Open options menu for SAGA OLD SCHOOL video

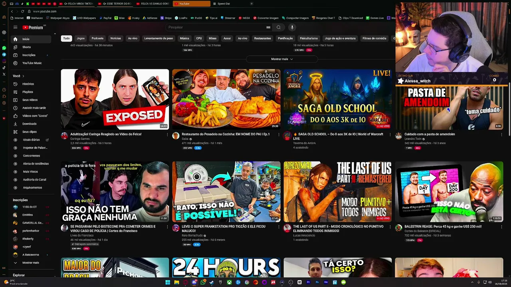pyautogui.click(x=390, y=135)
